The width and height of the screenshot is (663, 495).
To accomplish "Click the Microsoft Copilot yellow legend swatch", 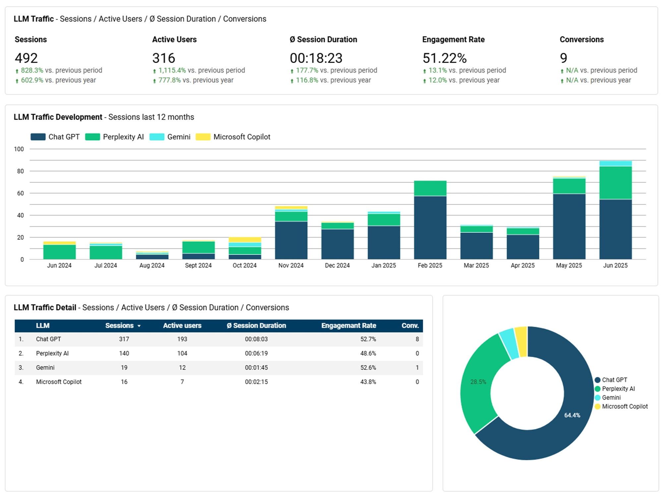I will (x=203, y=137).
